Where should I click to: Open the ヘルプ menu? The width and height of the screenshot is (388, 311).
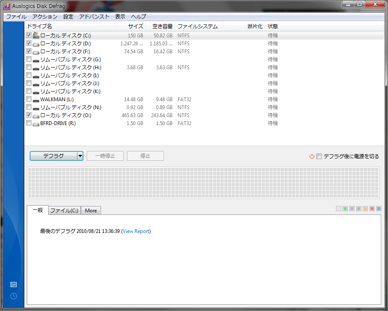point(139,17)
